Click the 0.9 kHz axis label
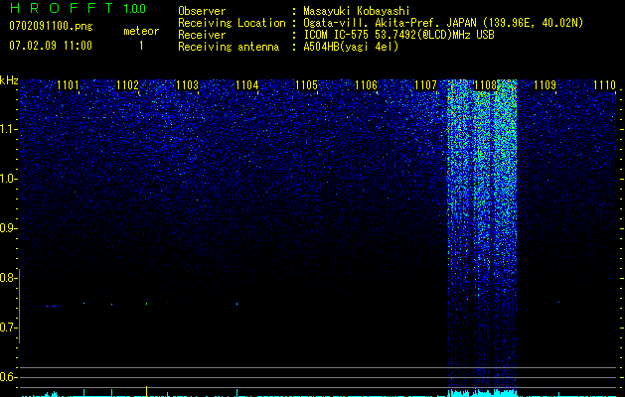This screenshot has width=625, height=397. pyautogui.click(x=8, y=228)
